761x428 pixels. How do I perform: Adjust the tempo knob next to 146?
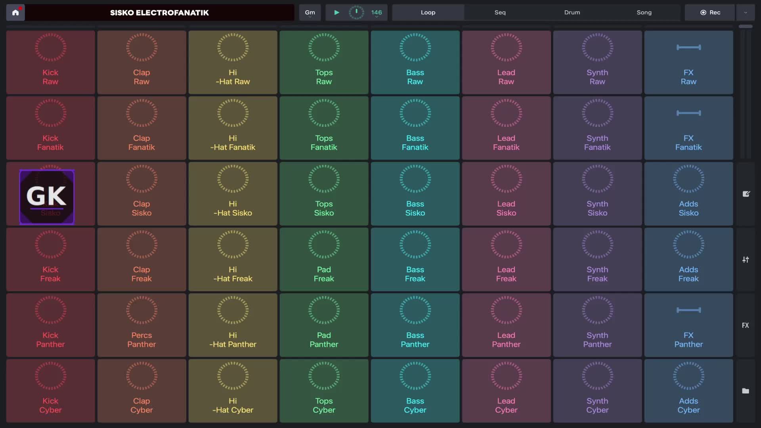pos(356,12)
